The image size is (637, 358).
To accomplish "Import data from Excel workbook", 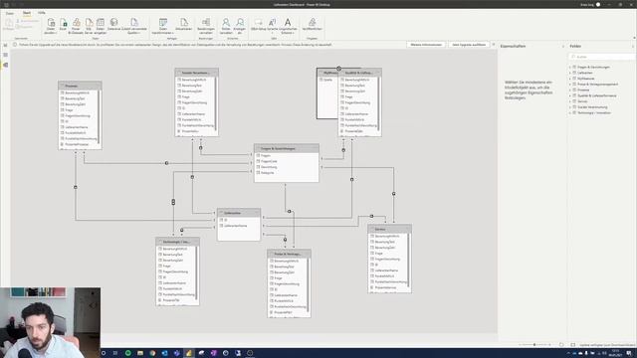I will [63, 25].
